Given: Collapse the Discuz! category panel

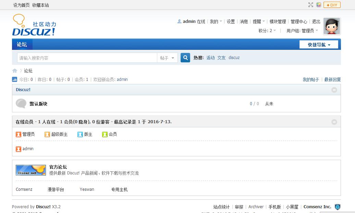Looking at the screenshot, I should coord(334,89).
